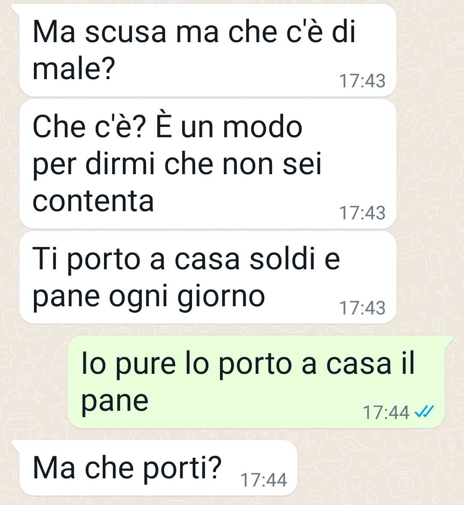Viewport: 464px width, 505px height.
Task: Select the 'Ma scusa ma che c'è di male?' message
Action: (x=208, y=50)
